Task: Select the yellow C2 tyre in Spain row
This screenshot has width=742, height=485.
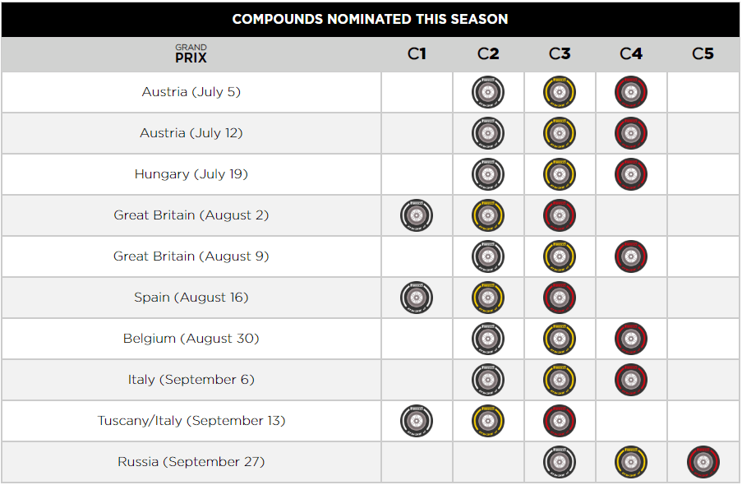Action: 488,298
